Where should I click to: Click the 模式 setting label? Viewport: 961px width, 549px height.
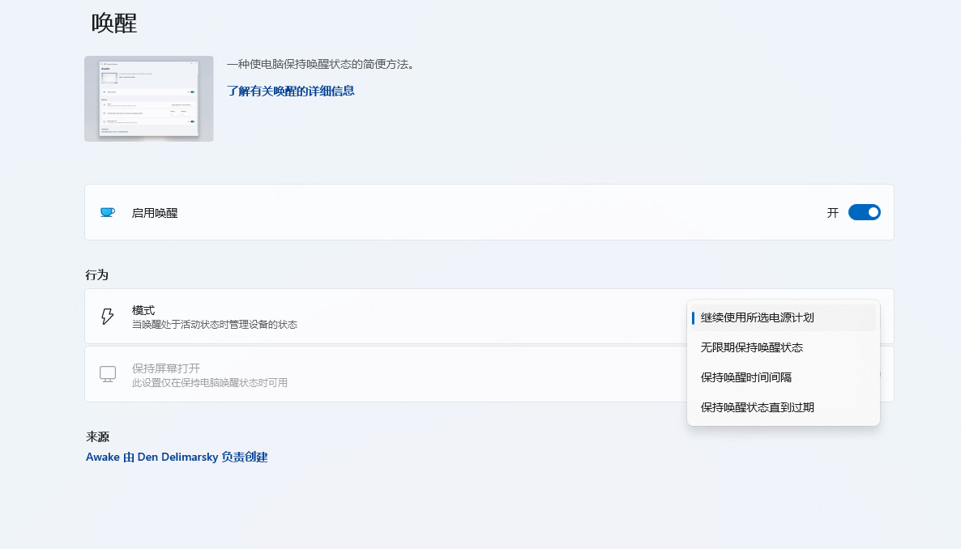coord(143,310)
